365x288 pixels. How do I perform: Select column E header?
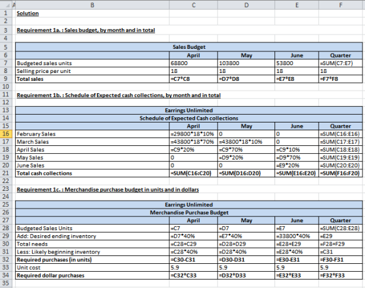[297, 5]
